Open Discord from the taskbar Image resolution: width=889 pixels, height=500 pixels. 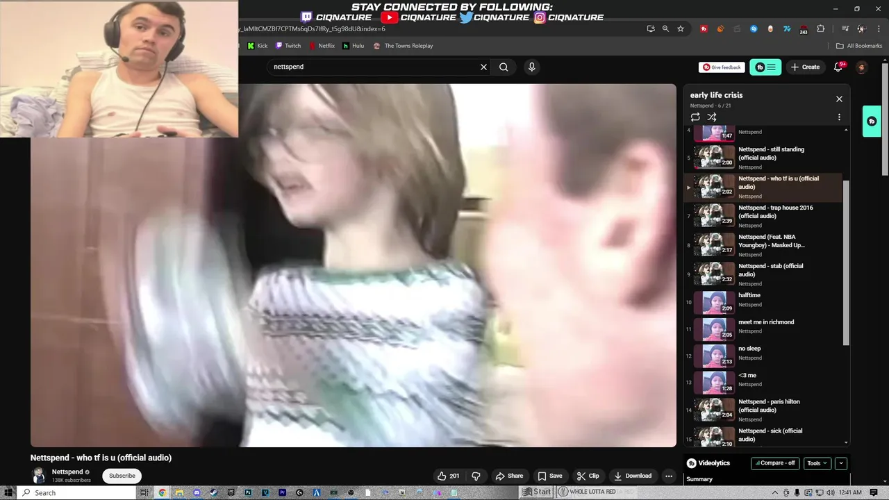[197, 492]
